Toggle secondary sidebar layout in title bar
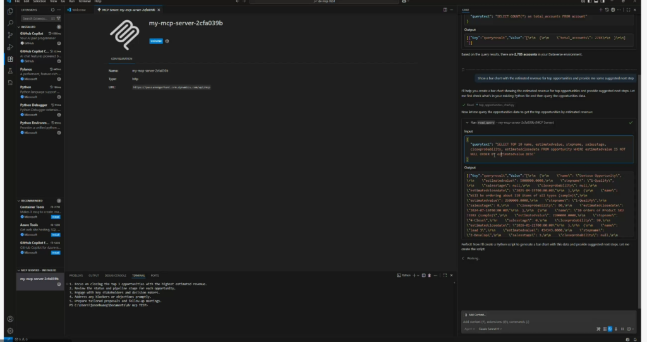 pyautogui.click(x=602, y=1)
